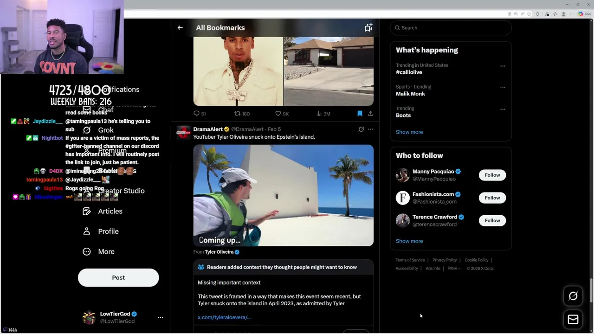594x334 pixels.
Task: Open replies on the post with 51 comments
Action: coord(200,114)
